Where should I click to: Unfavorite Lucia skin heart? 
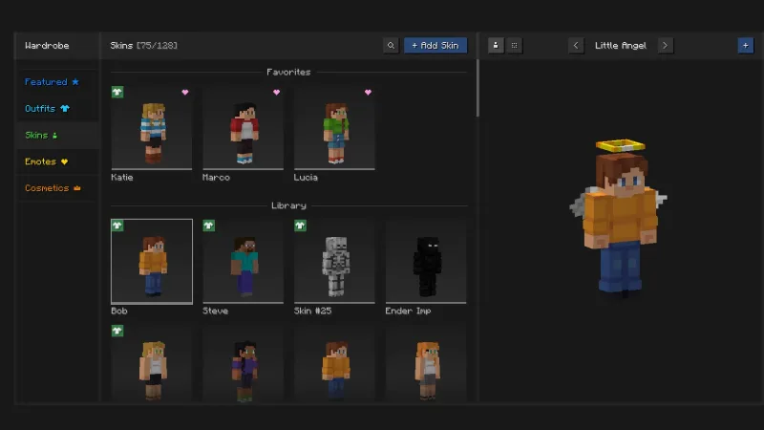point(368,92)
